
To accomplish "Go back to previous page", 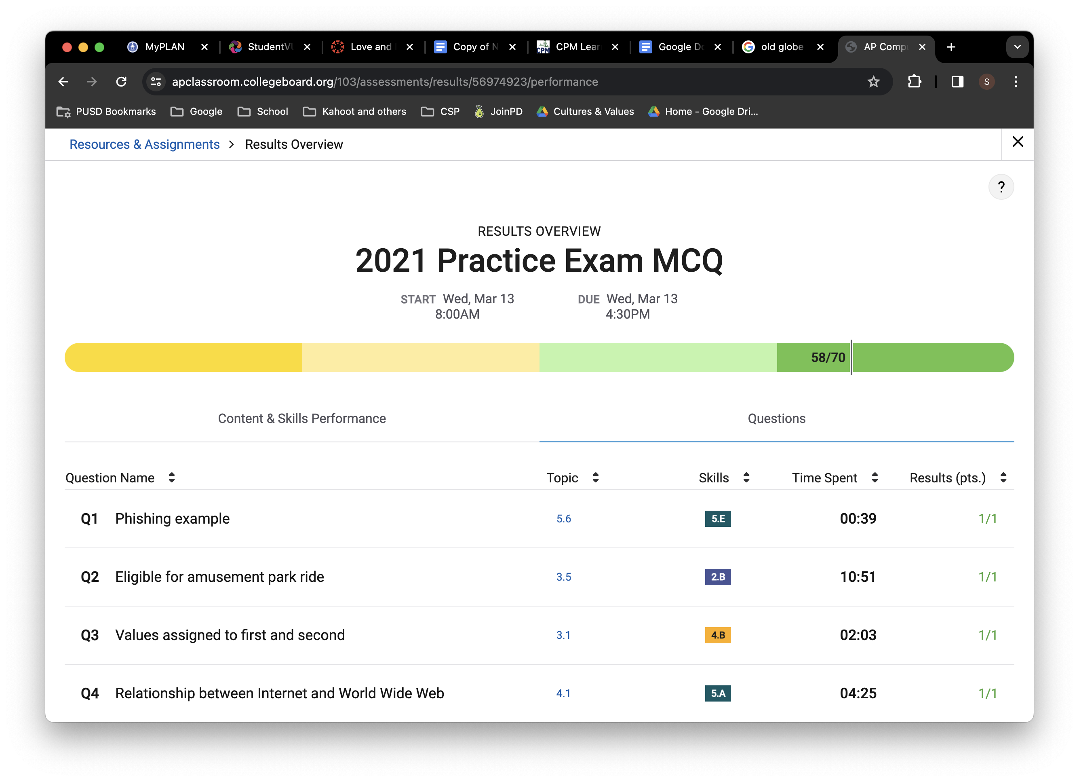I will tap(63, 82).
